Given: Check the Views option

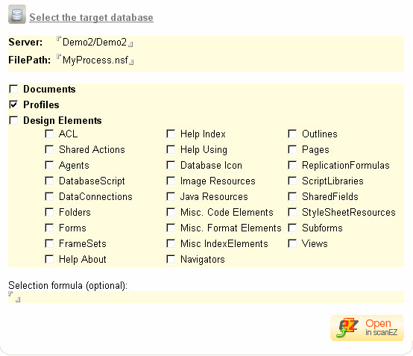Looking at the screenshot, I should tap(292, 243).
